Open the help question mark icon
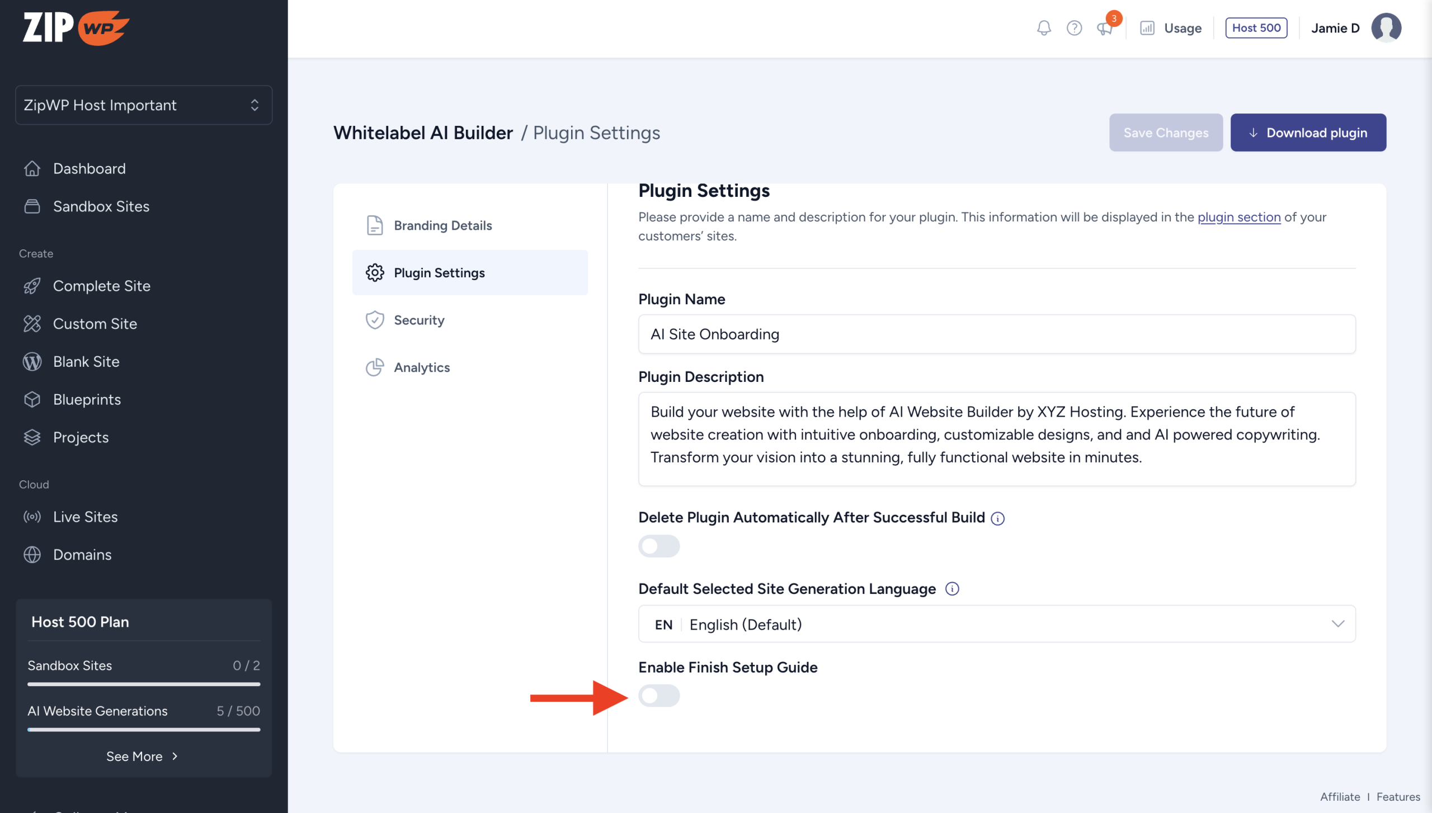 click(1074, 28)
